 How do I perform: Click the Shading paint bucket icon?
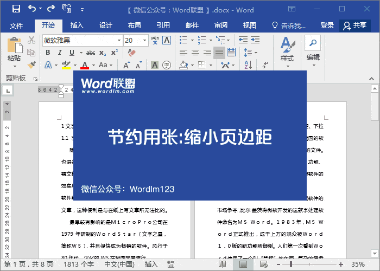183,65
